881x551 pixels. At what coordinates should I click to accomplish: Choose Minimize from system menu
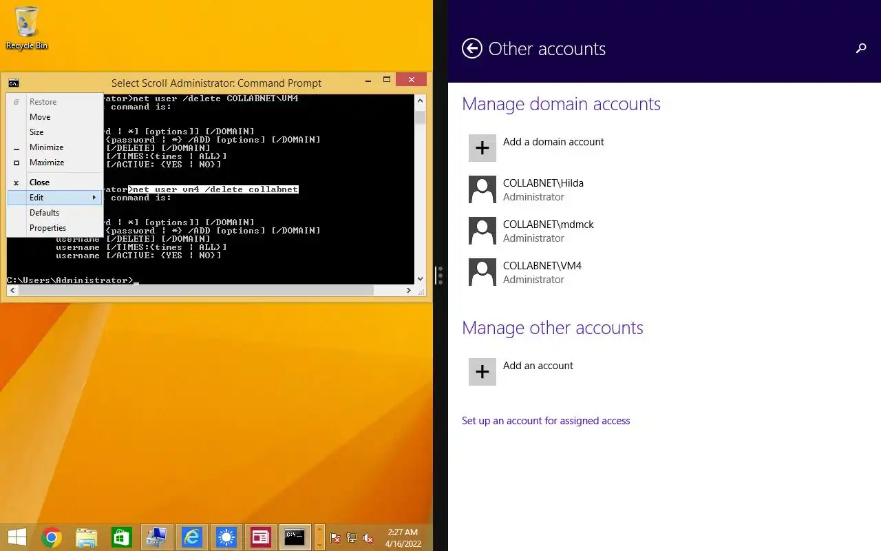coord(55,147)
